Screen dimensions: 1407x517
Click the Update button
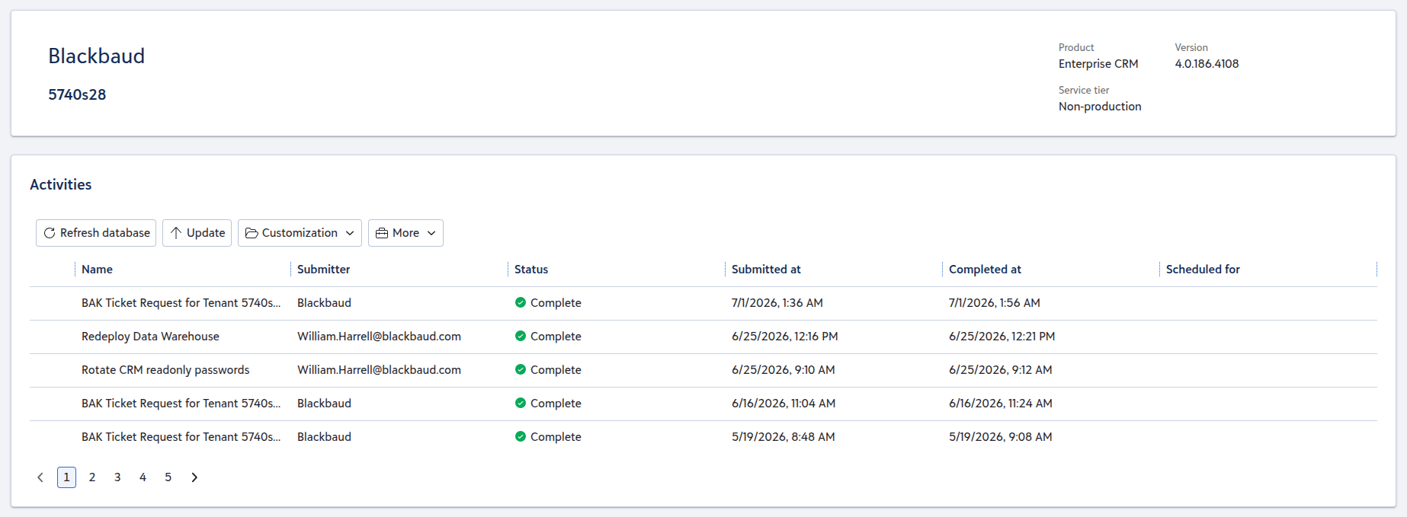tap(197, 233)
